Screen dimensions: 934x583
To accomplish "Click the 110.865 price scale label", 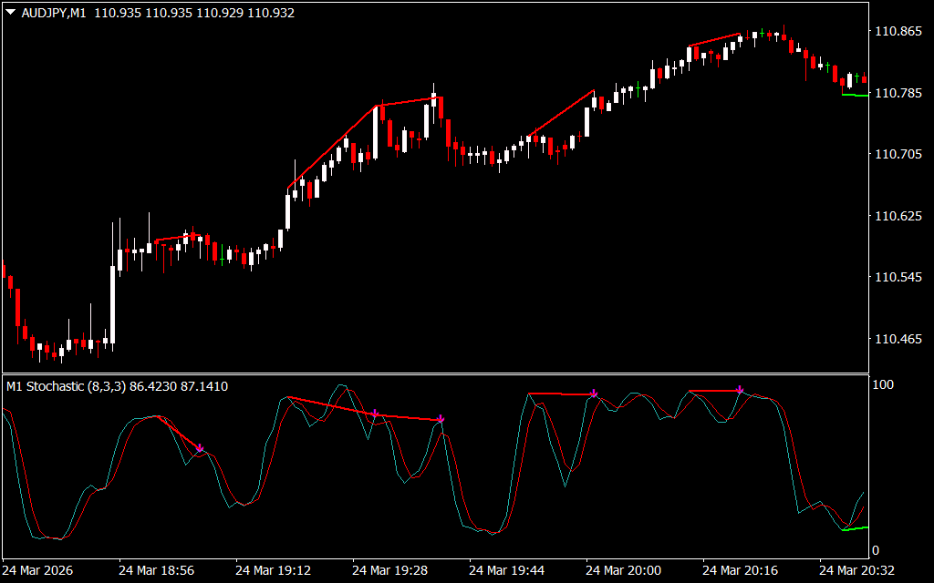I will 898,32.
